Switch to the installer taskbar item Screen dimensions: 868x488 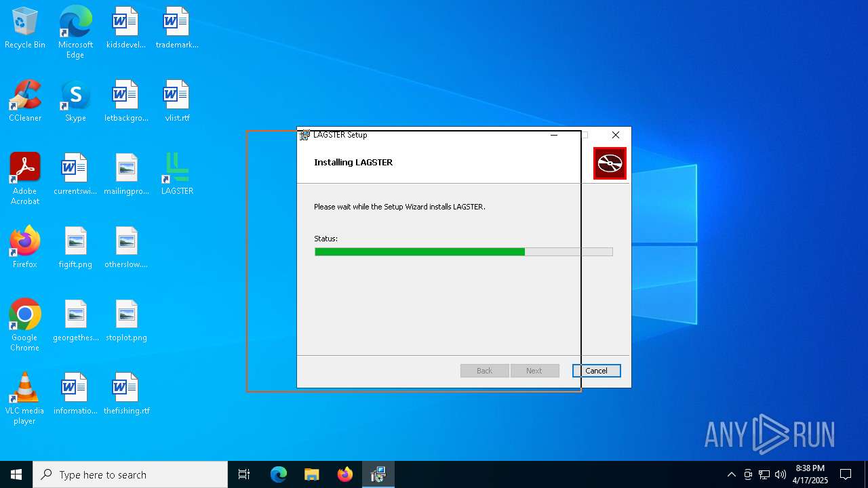(378, 474)
